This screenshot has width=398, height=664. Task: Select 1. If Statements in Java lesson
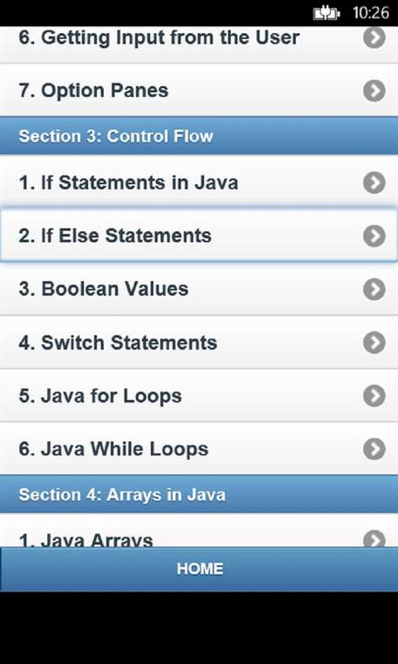[128, 183]
